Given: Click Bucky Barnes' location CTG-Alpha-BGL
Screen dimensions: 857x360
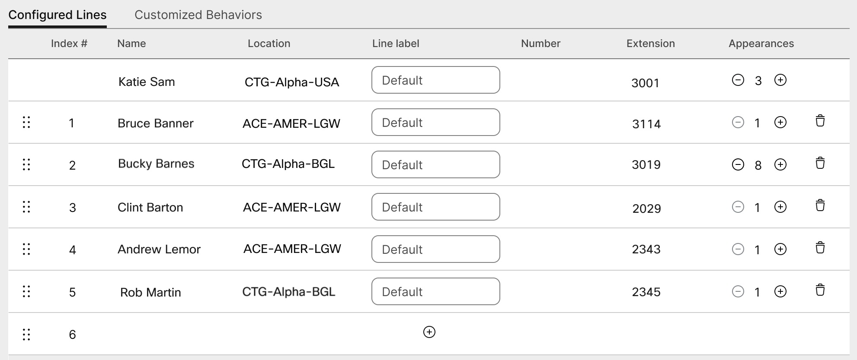Looking at the screenshot, I should [288, 164].
